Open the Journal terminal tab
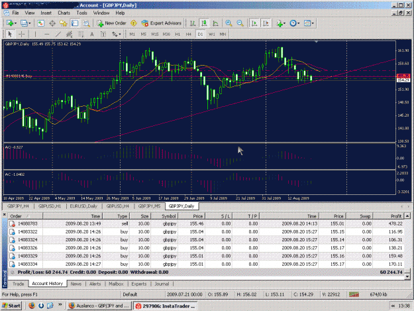Screen dimensions: 414x311 tap(162, 284)
